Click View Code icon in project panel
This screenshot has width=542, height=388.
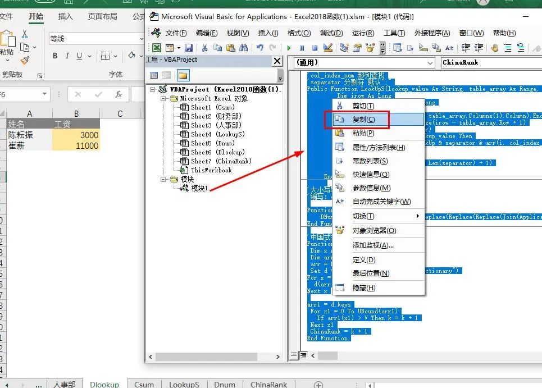pyautogui.click(x=154, y=75)
